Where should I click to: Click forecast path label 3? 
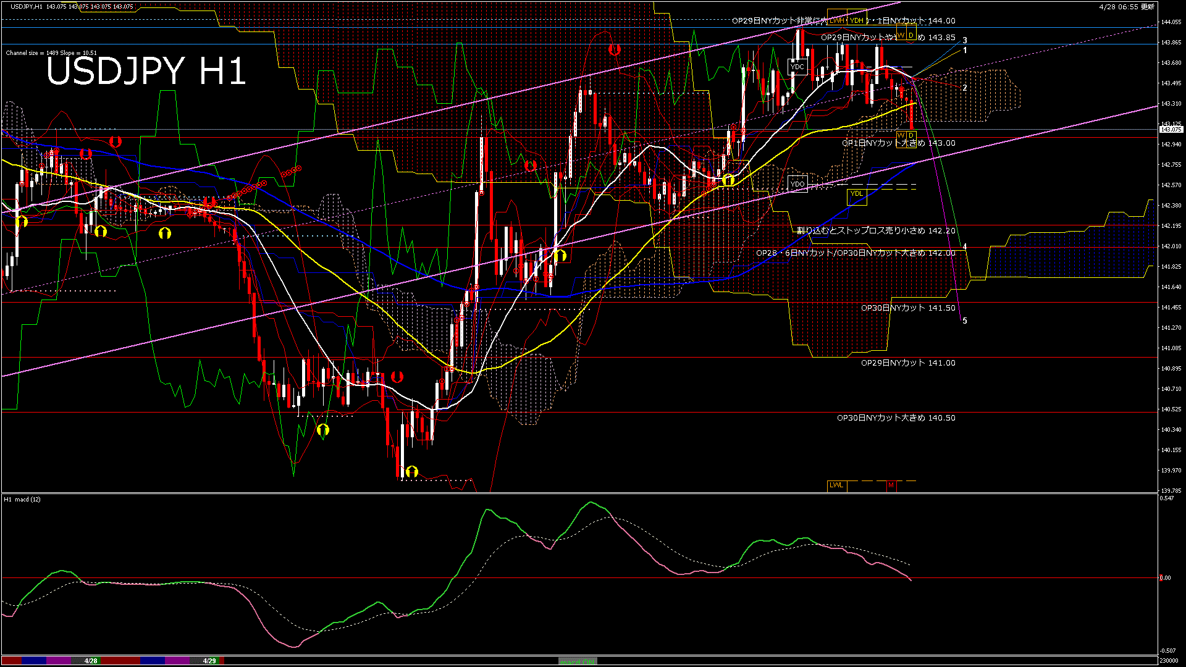pyautogui.click(x=965, y=41)
